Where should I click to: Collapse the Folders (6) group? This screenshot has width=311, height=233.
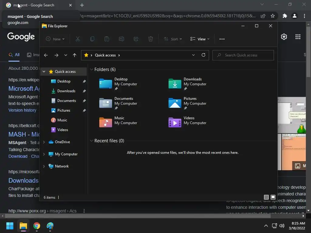tap(91, 69)
